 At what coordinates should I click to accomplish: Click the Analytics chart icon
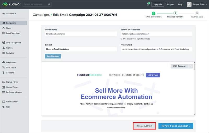point(4,53)
